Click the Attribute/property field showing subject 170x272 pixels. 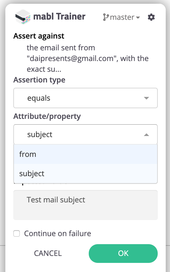tap(80, 134)
